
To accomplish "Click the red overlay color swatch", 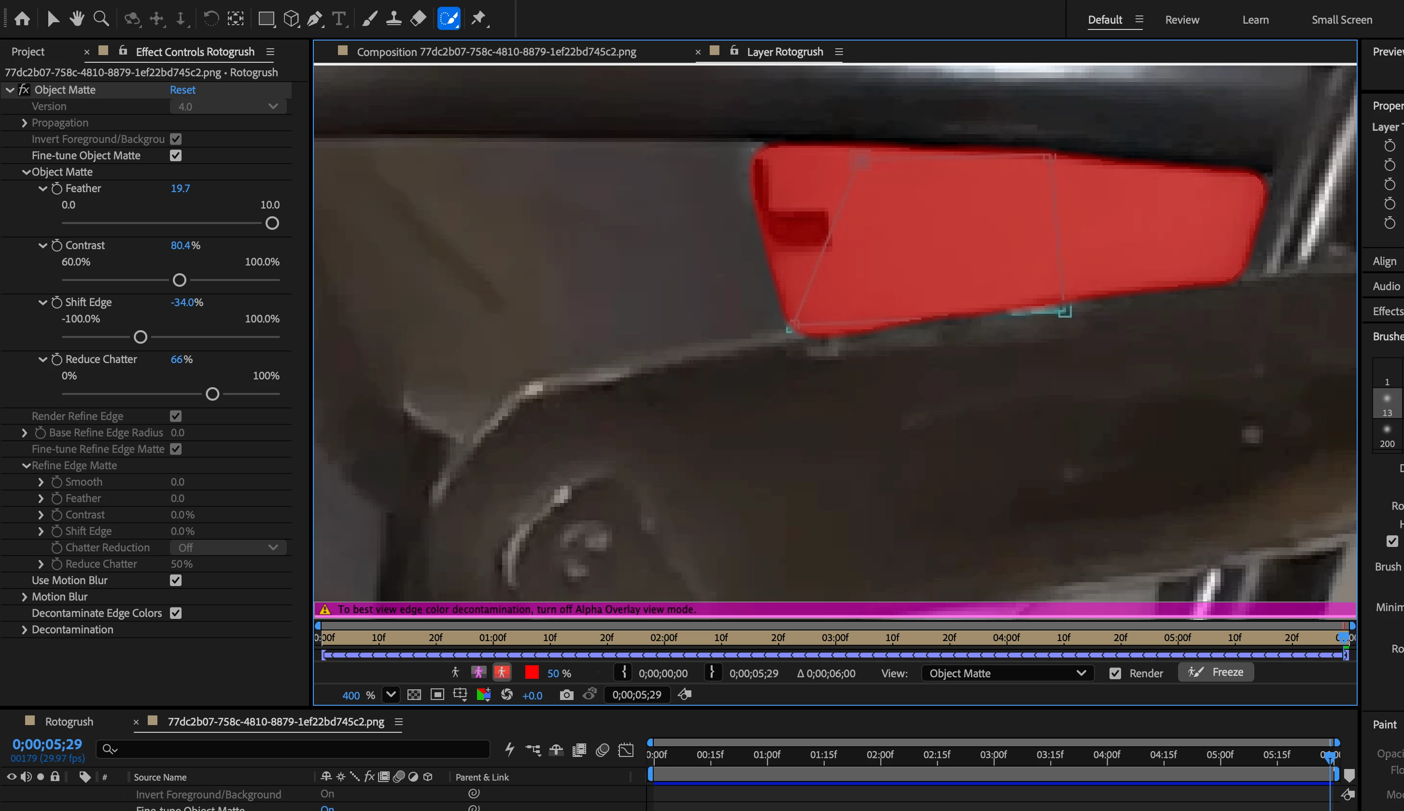I will (x=532, y=672).
